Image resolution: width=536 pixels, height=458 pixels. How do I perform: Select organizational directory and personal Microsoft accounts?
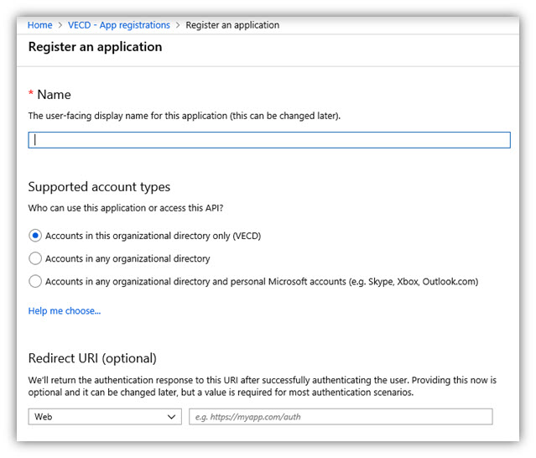[35, 282]
